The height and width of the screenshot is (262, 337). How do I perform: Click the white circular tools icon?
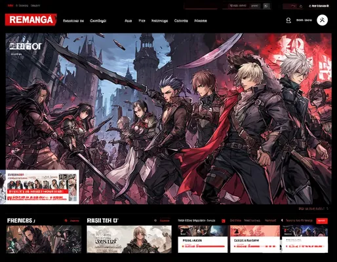tap(322, 20)
